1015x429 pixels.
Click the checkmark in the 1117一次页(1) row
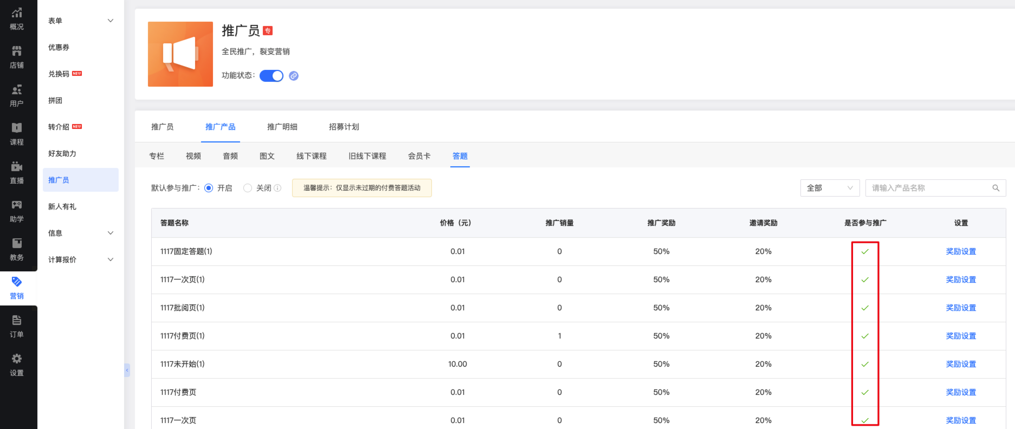(x=865, y=280)
